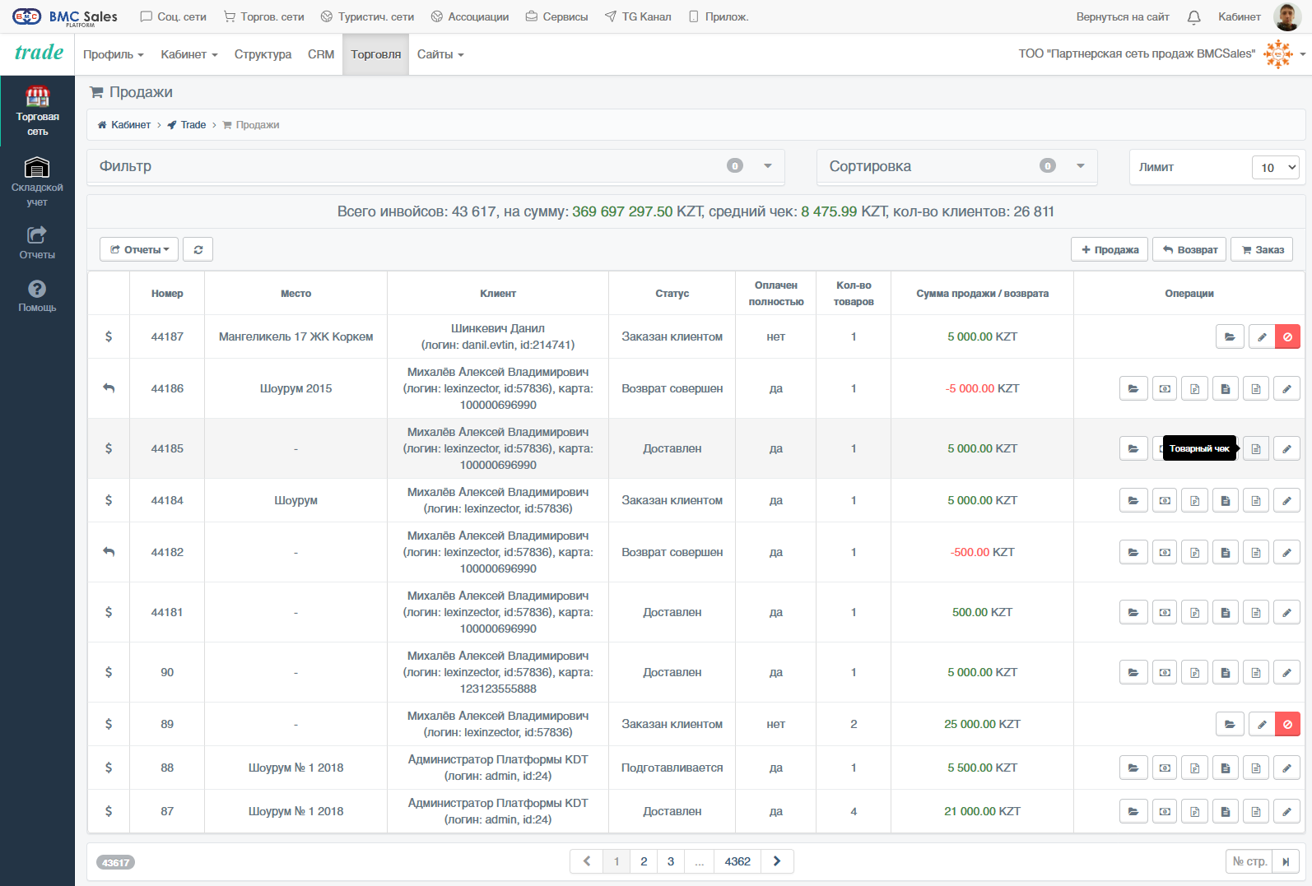Cancel invoice 44187 with the red icon

click(1287, 336)
